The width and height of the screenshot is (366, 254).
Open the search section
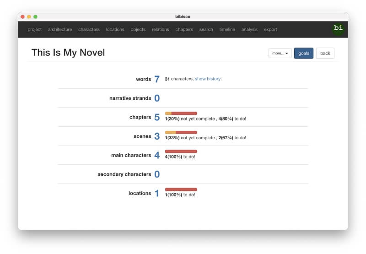206,29
